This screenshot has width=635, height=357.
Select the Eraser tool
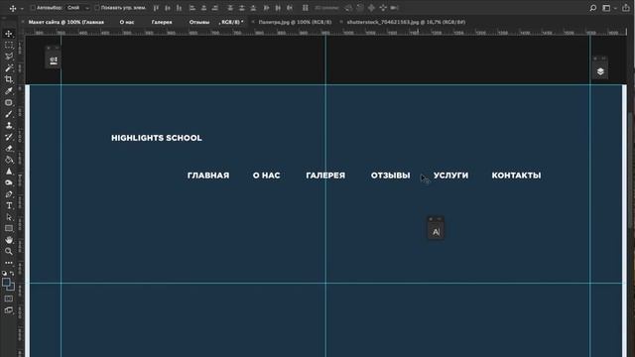tap(9, 149)
